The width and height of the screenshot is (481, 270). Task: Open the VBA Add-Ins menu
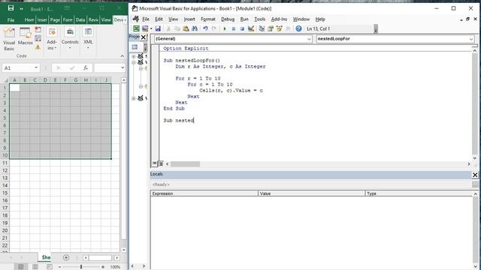pyautogui.click(x=279, y=19)
